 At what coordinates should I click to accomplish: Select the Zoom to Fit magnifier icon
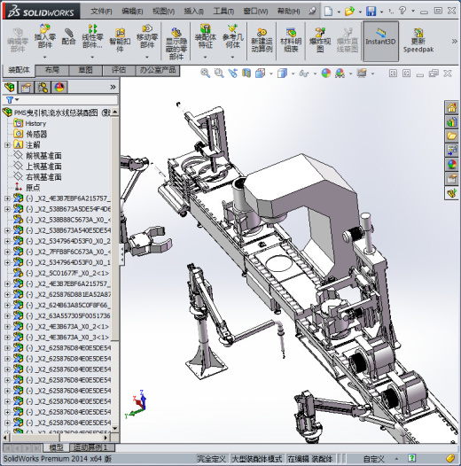(205, 73)
